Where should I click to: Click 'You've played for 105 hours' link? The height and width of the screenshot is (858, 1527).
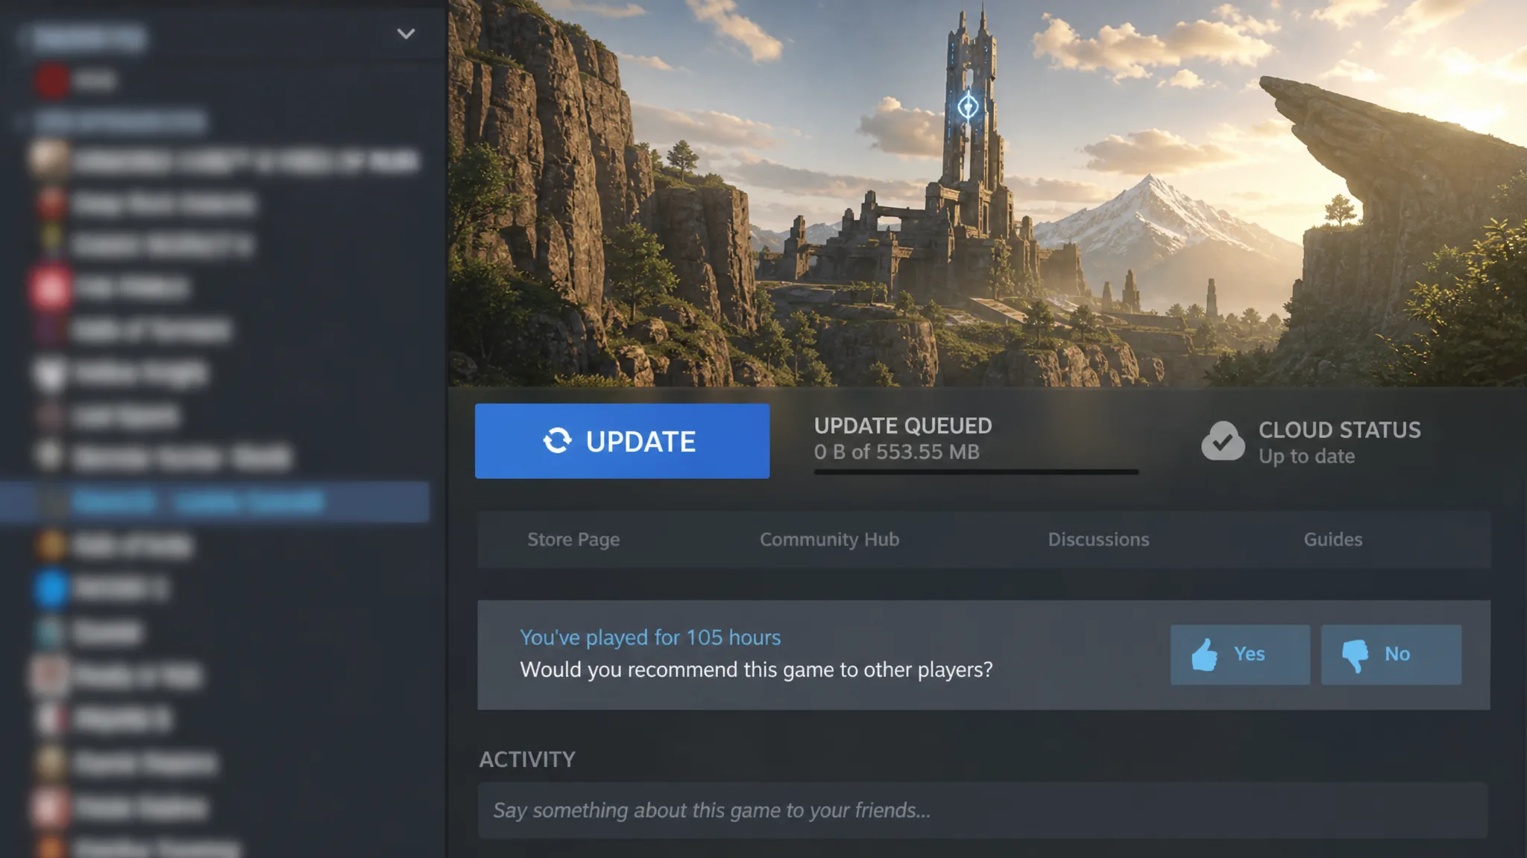tap(650, 638)
